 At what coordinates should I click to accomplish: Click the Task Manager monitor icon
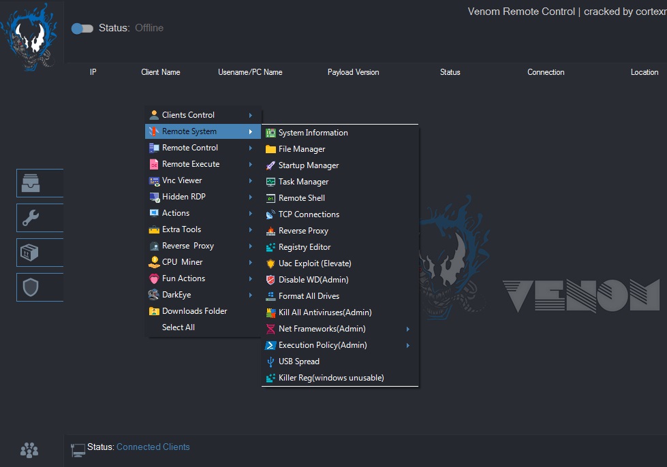[x=270, y=182]
